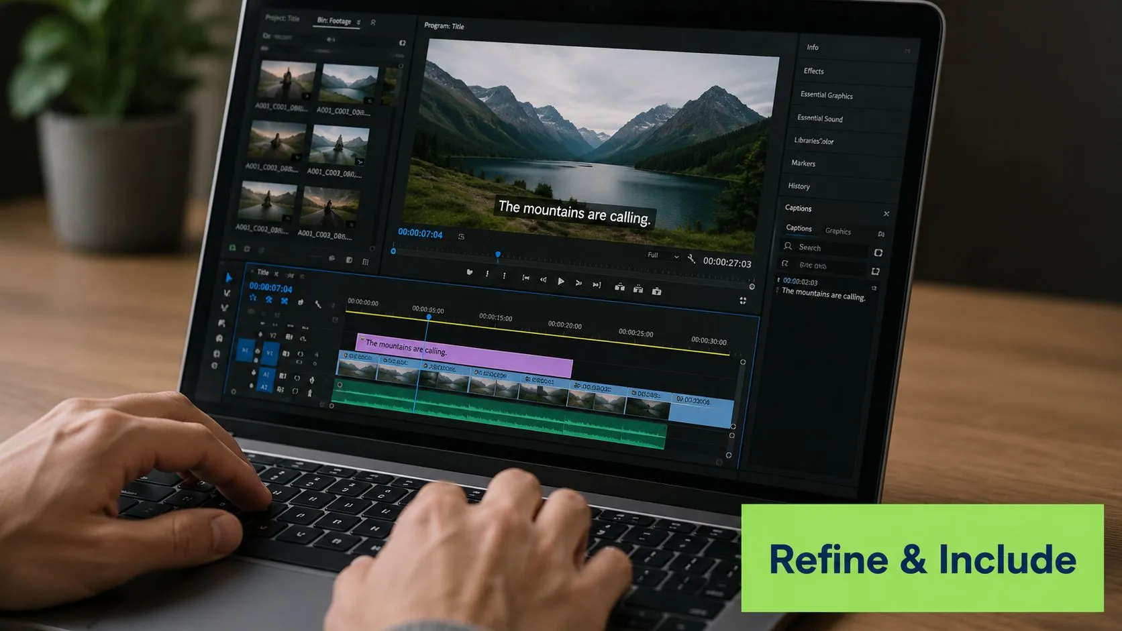Open the first A001_C001 footage thumbnail

coord(287,82)
